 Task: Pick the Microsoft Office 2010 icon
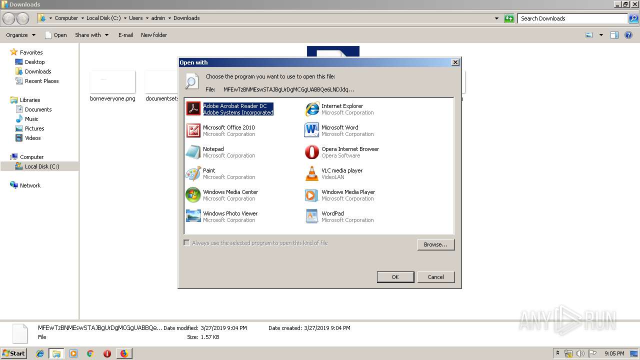pyautogui.click(x=193, y=130)
